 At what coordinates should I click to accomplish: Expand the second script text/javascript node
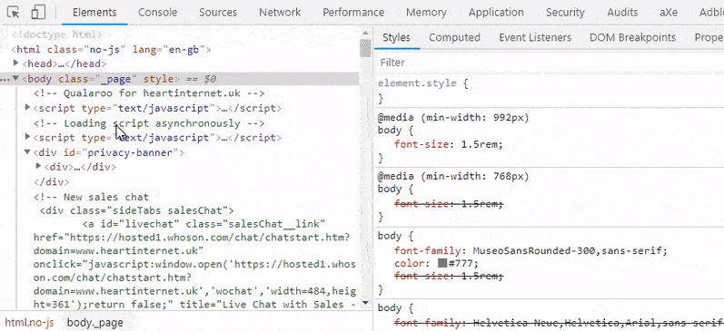27,137
